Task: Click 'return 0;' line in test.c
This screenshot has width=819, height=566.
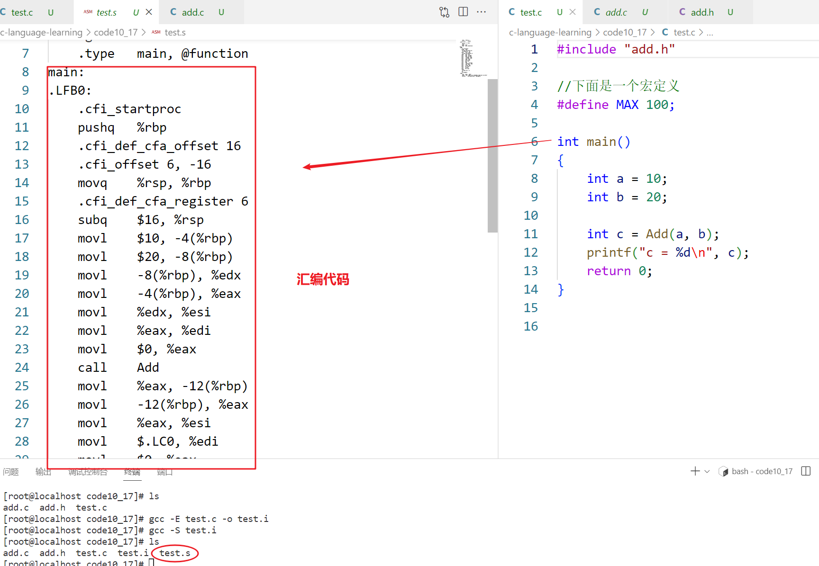Action: coord(619,271)
